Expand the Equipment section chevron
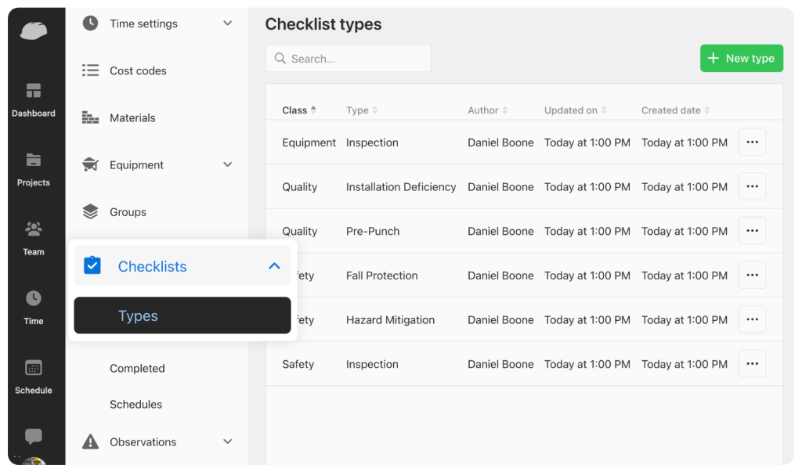 [228, 165]
